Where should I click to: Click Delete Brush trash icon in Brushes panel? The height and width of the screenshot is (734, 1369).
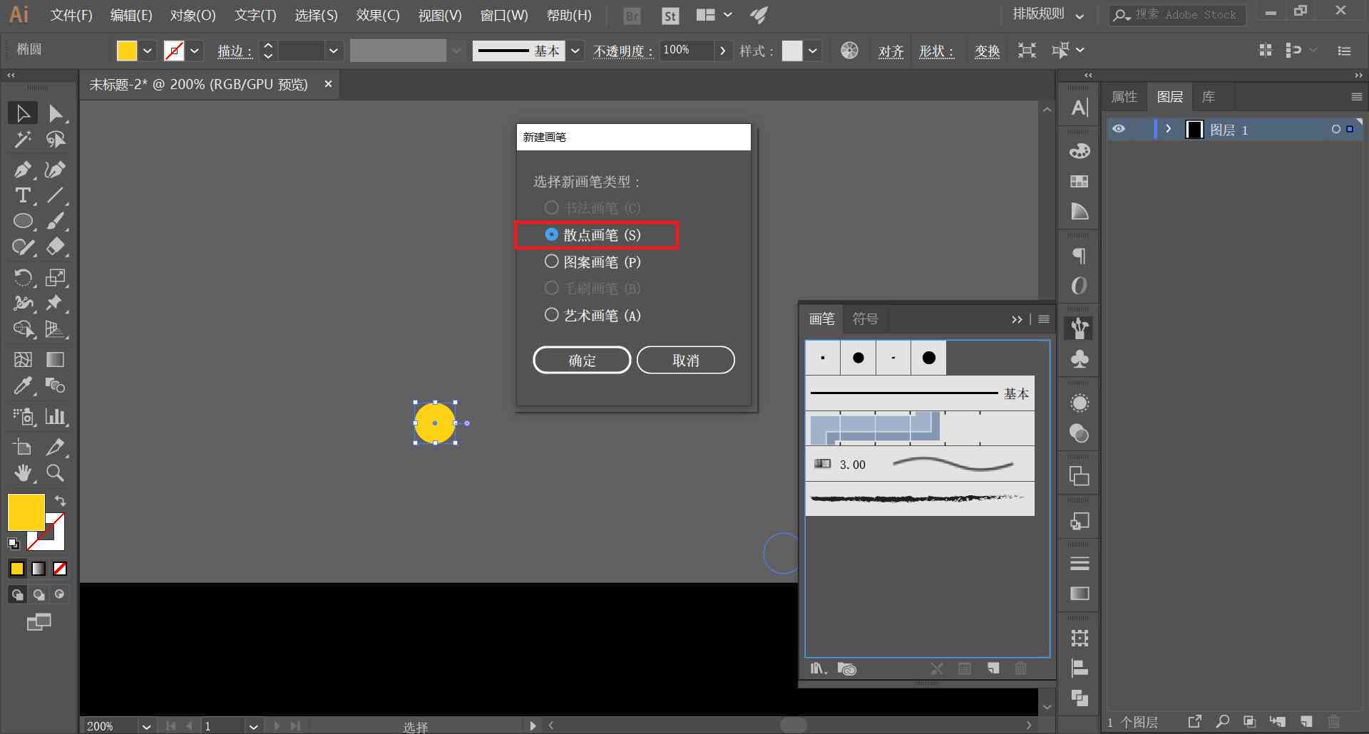pyautogui.click(x=1021, y=668)
